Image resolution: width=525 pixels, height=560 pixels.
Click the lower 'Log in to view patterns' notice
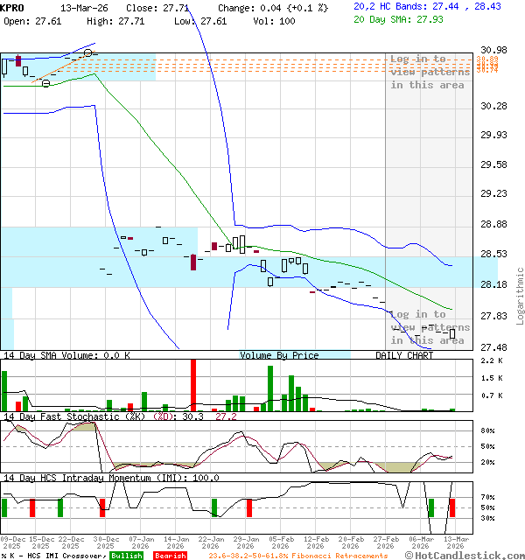pyautogui.click(x=429, y=327)
